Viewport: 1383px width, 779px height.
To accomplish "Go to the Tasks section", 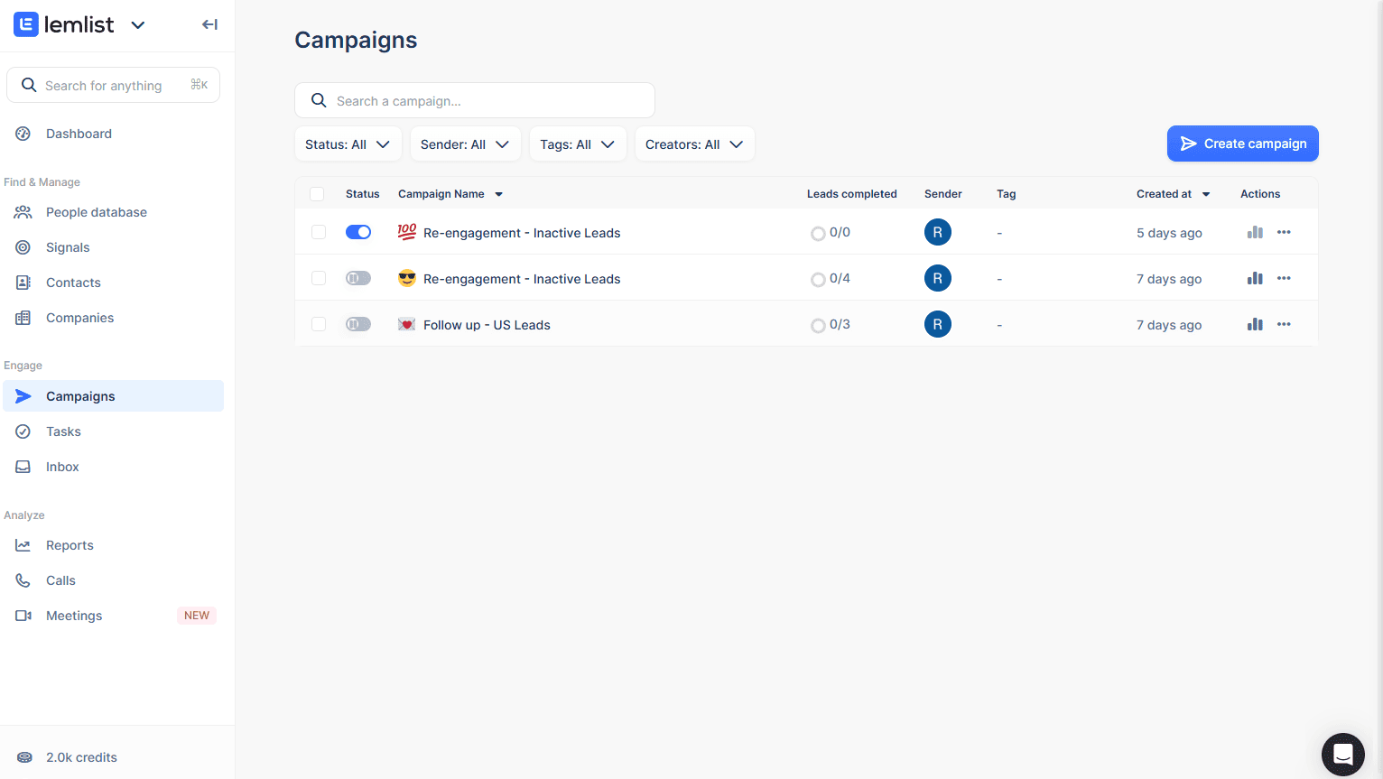I will [62, 431].
